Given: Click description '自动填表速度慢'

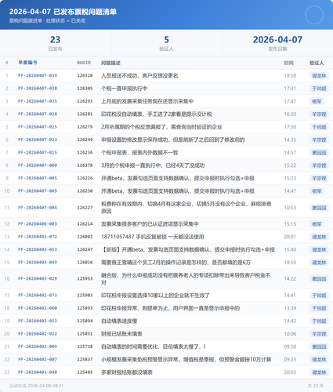Looking at the screenshot, I should tap(119, 321).
